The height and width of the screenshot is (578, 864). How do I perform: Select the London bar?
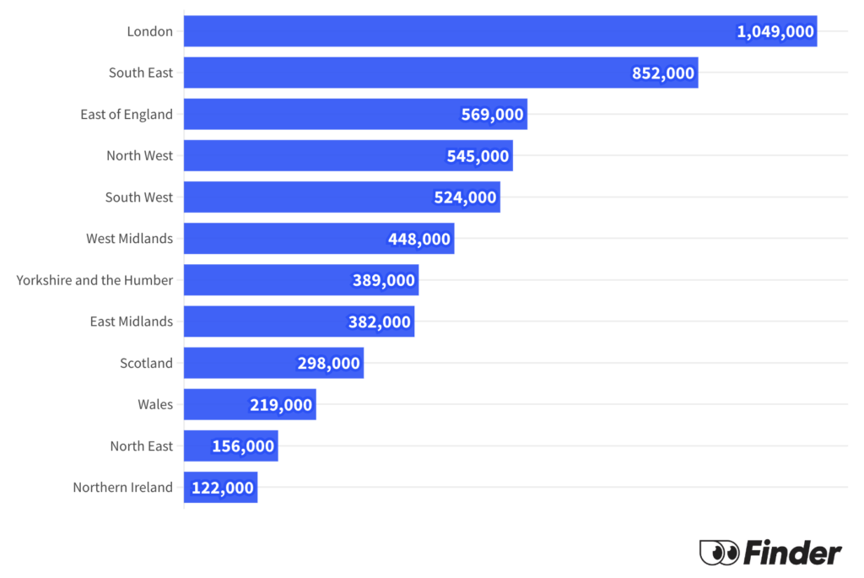[x=500, y=31]
